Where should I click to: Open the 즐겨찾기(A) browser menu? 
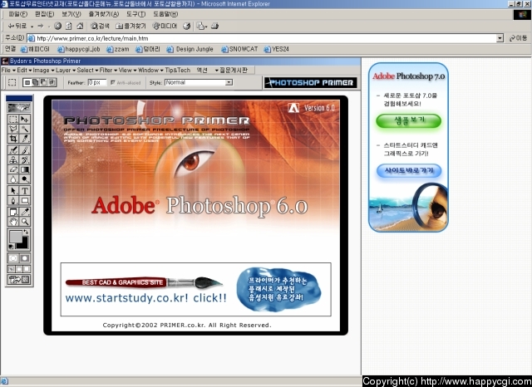(103, 14)
